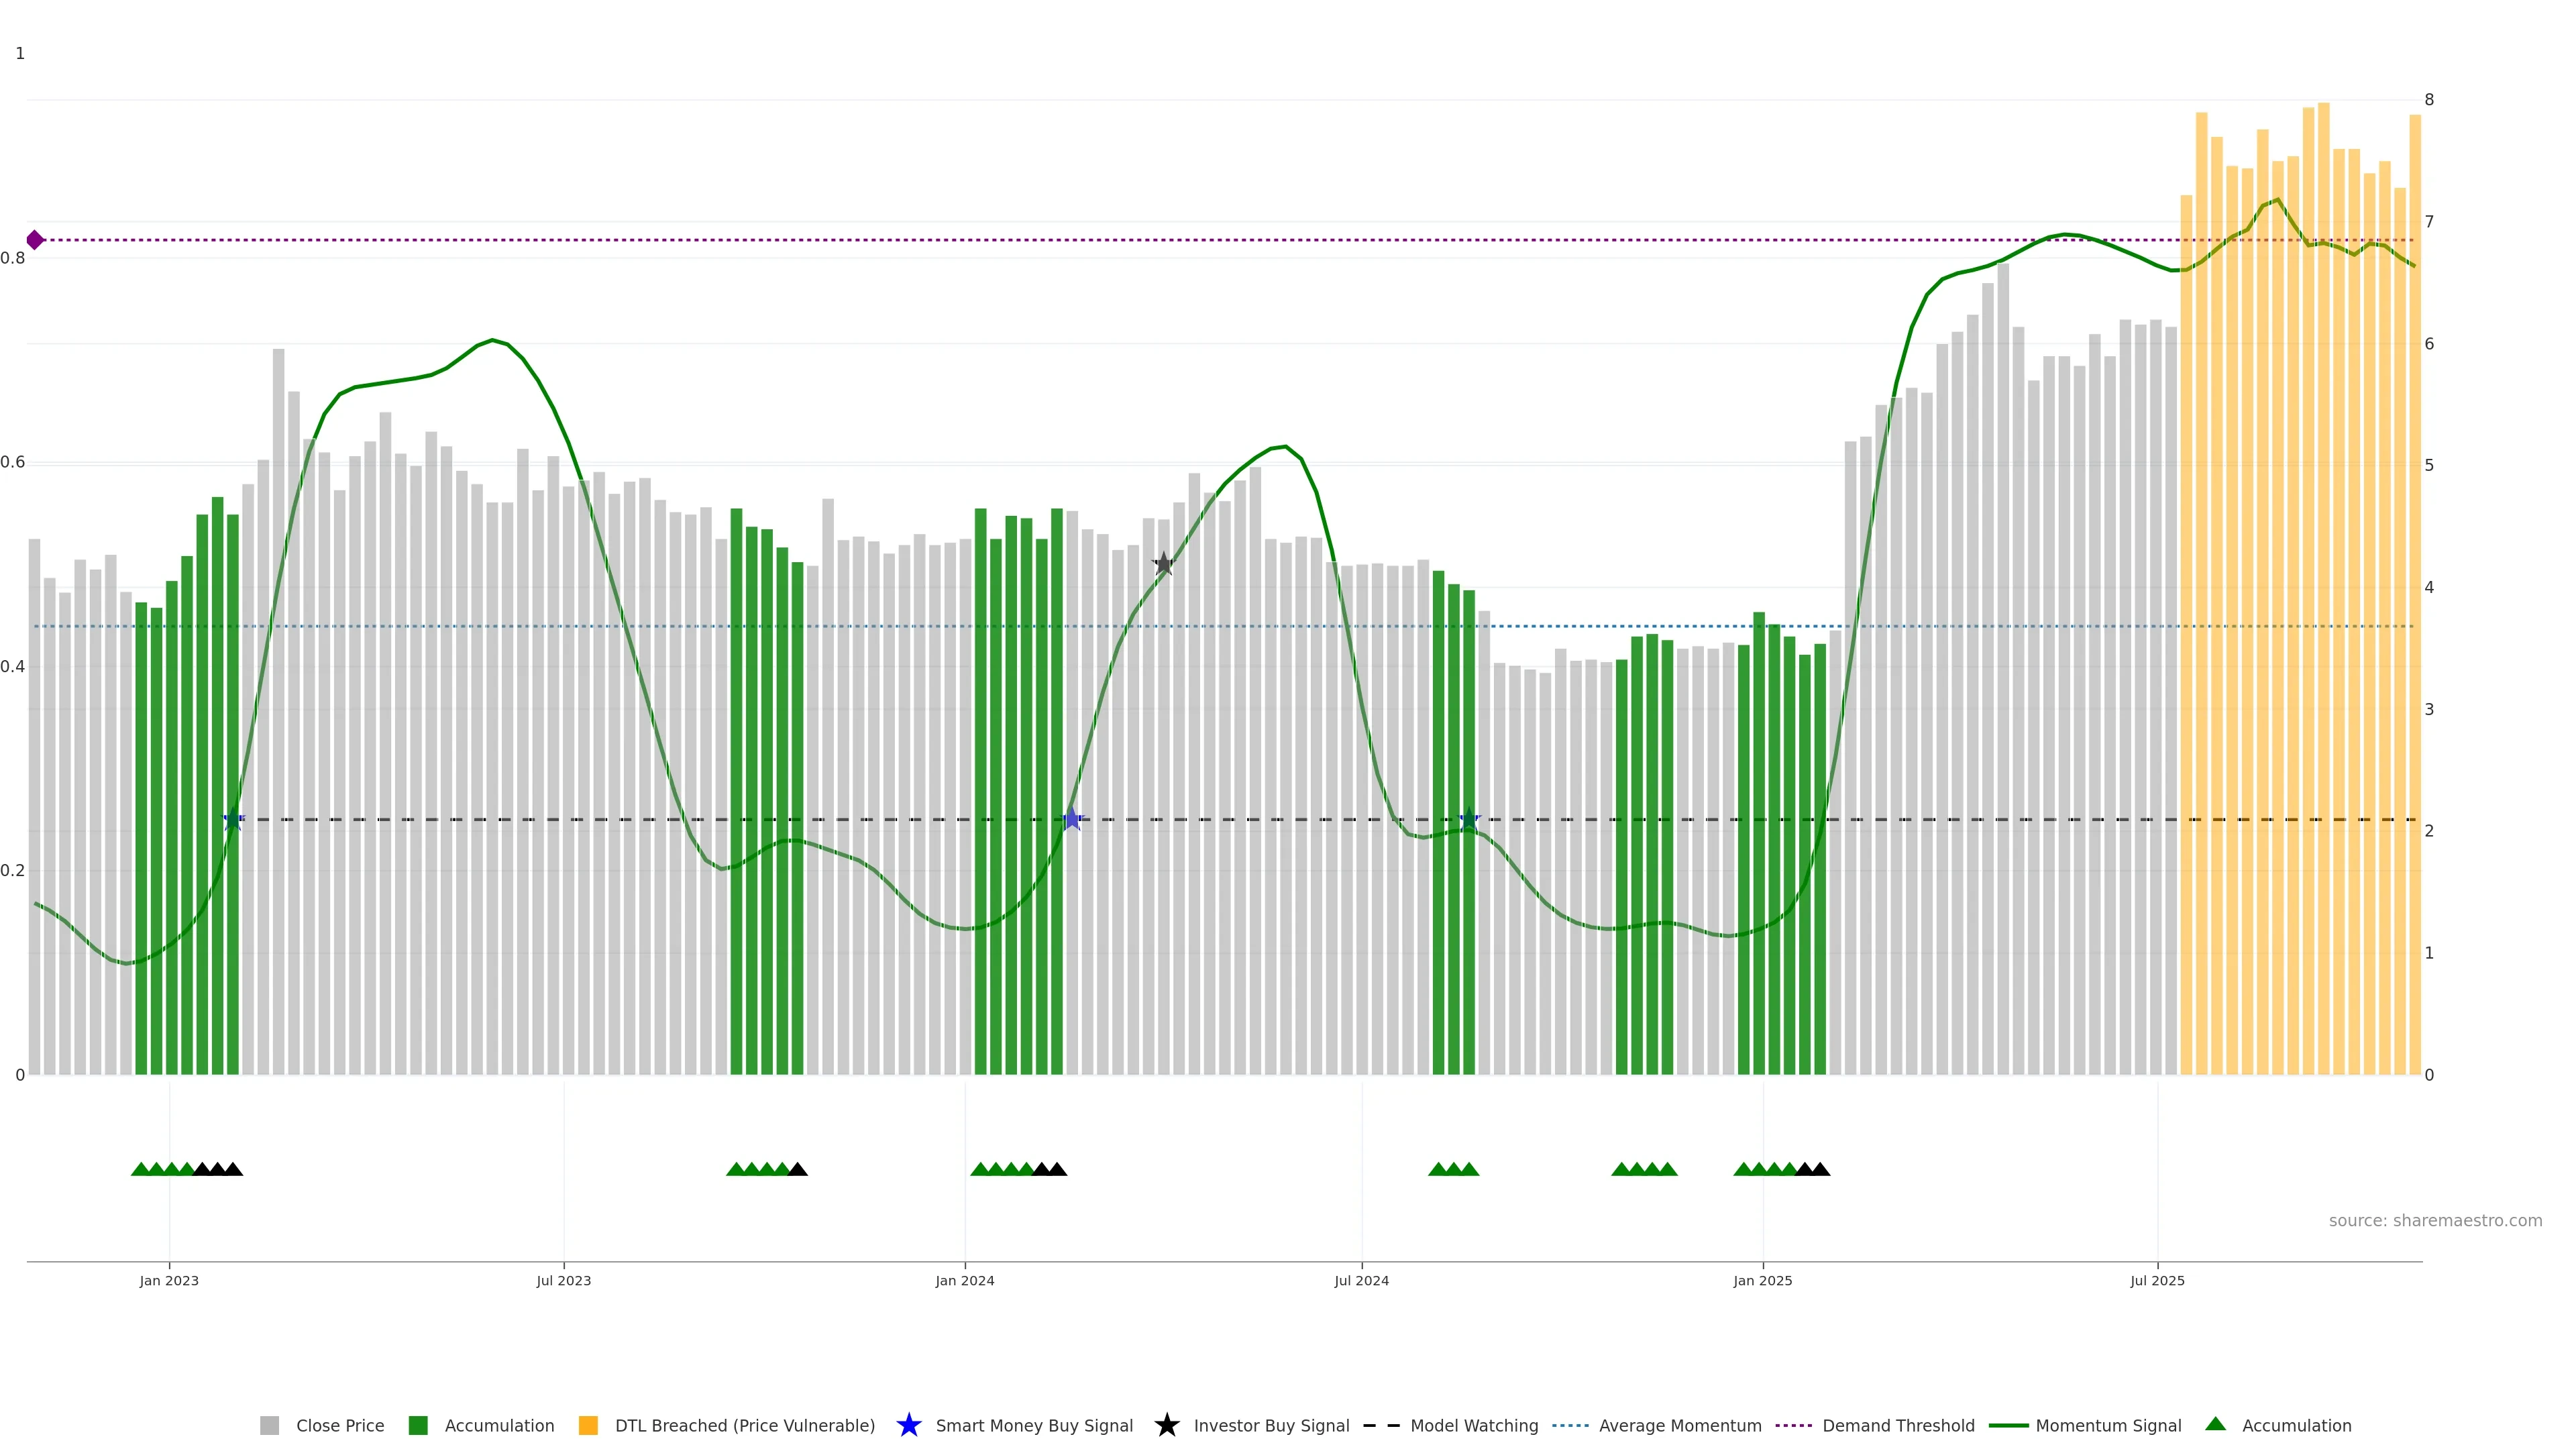Click the Jan 2025 axis label

pyautogui.click(x=1762, y=1280)
